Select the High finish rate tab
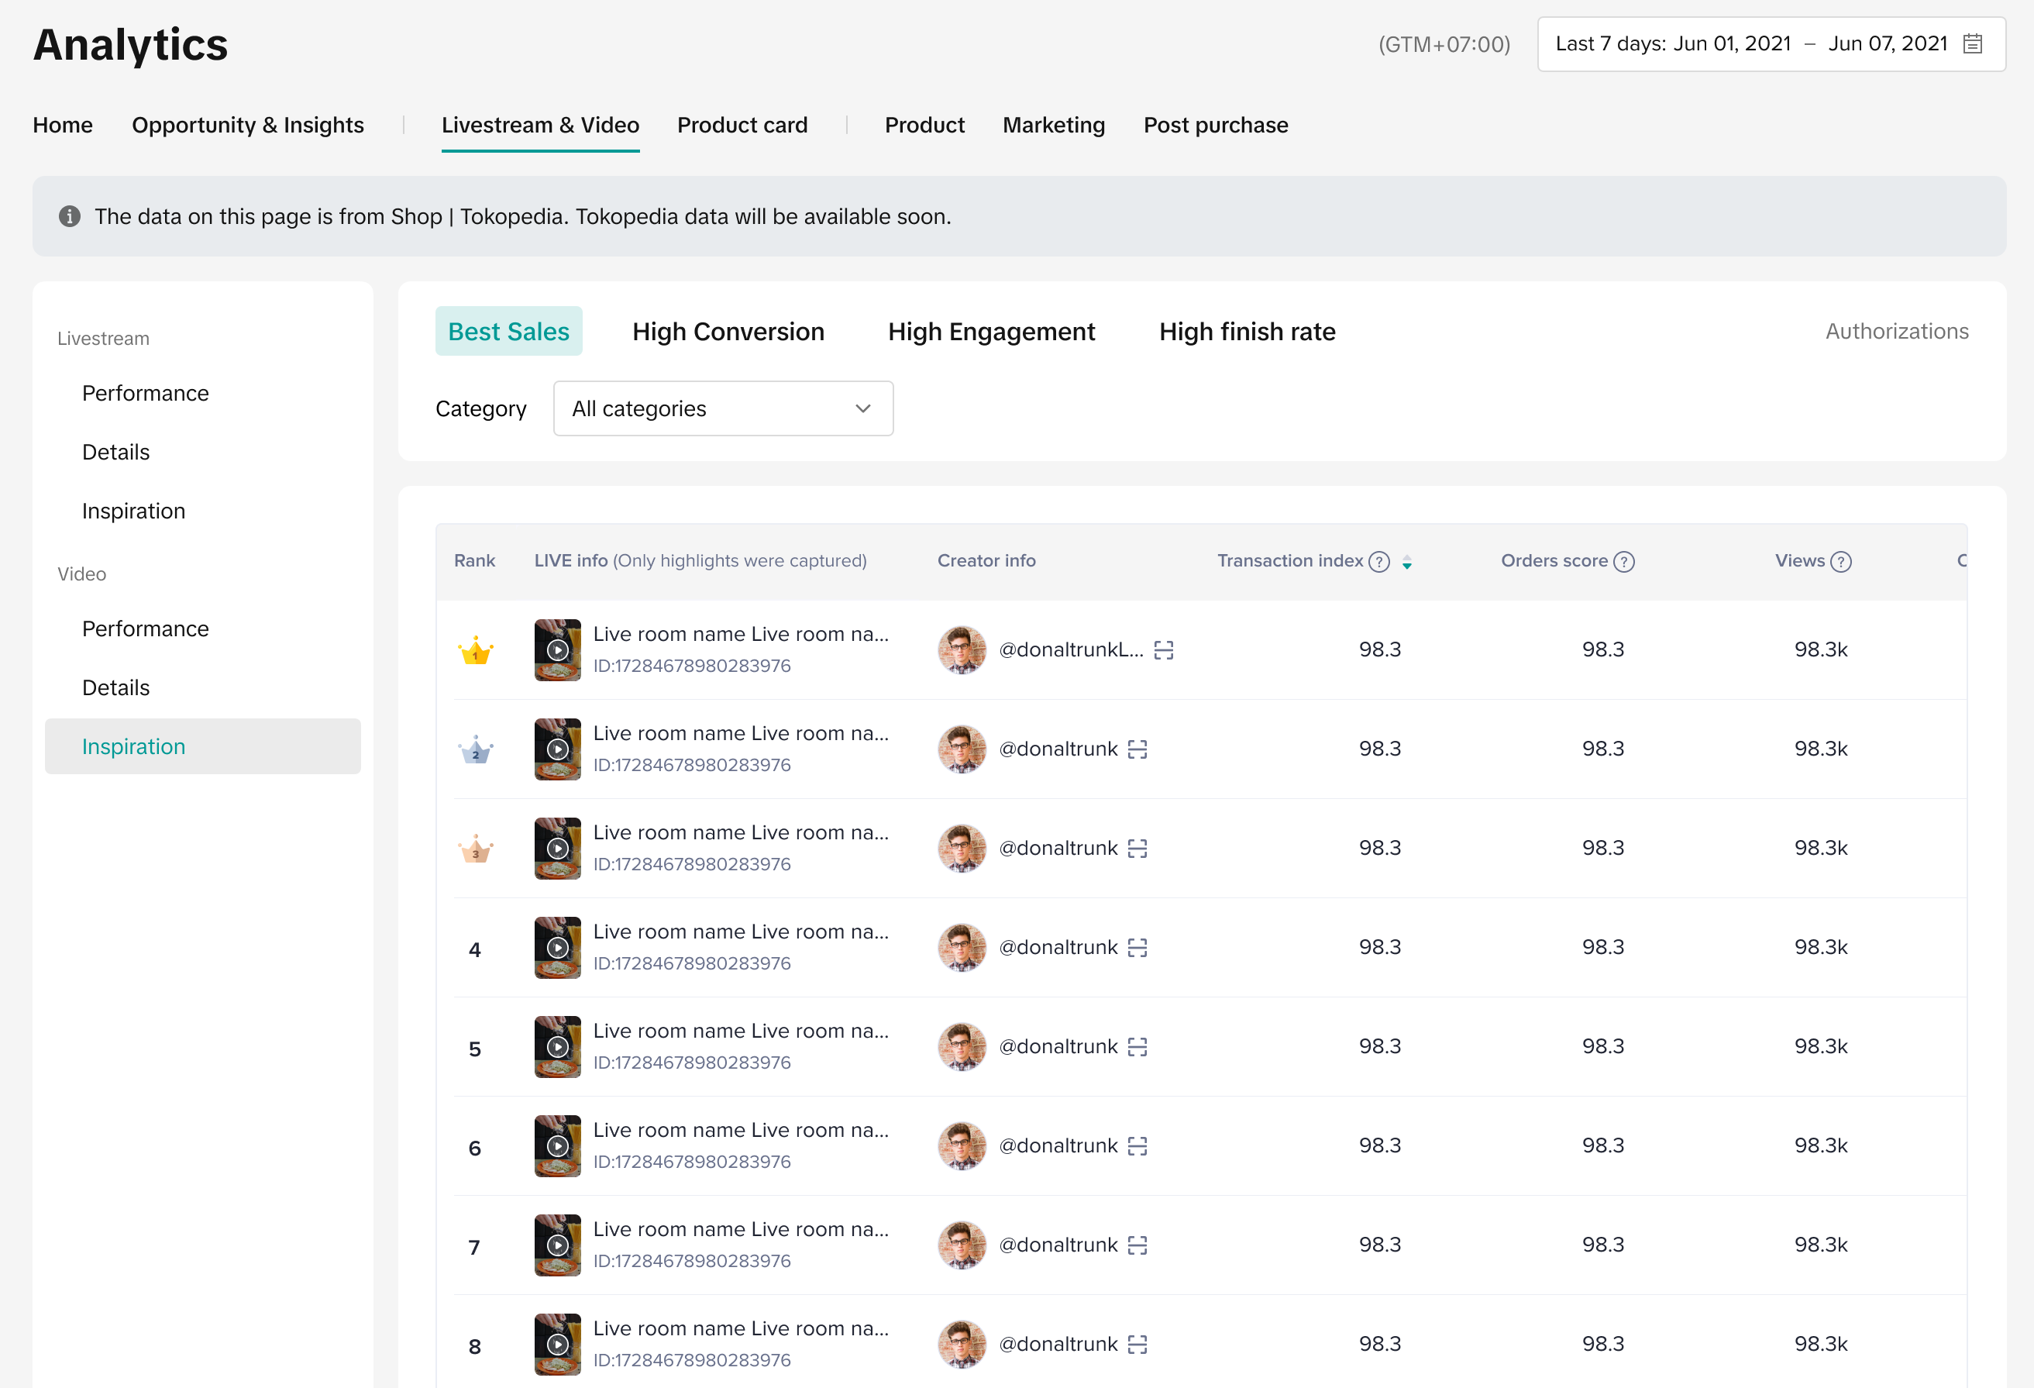 click(1246, 332)
